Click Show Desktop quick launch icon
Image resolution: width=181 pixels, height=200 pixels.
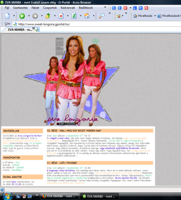pos(18,196)
